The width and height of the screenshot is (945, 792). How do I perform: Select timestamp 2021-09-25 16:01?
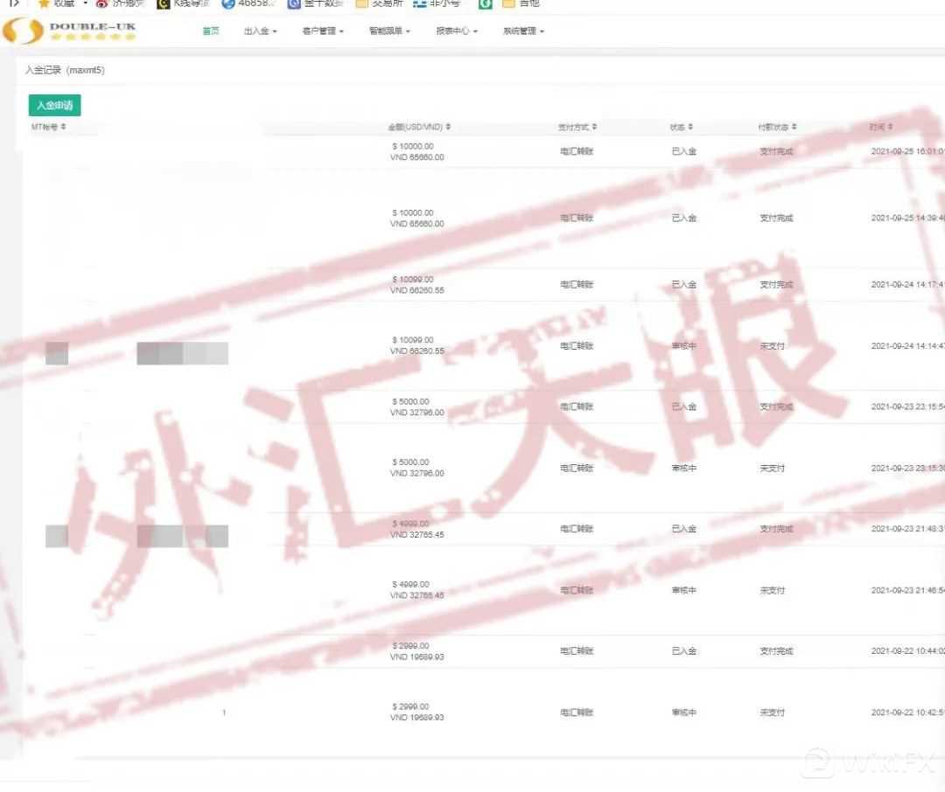[907, 151]
